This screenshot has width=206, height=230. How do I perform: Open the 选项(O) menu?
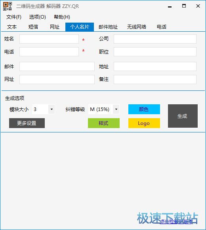[38, 17]
